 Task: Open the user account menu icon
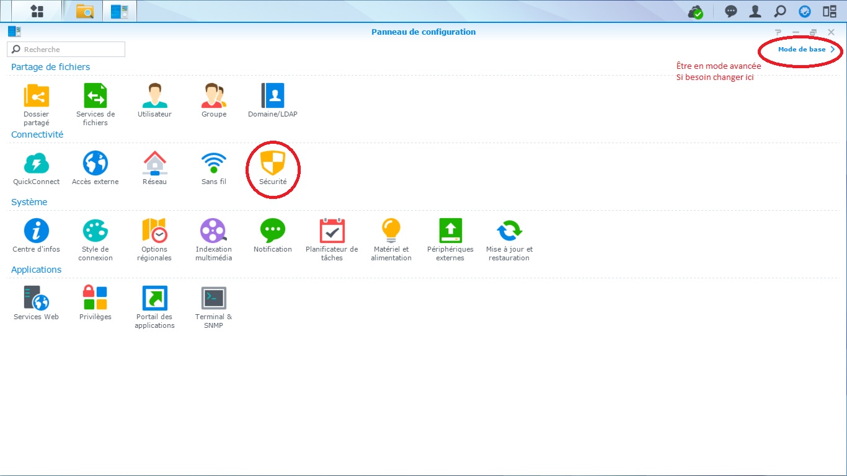pos(755,11)
